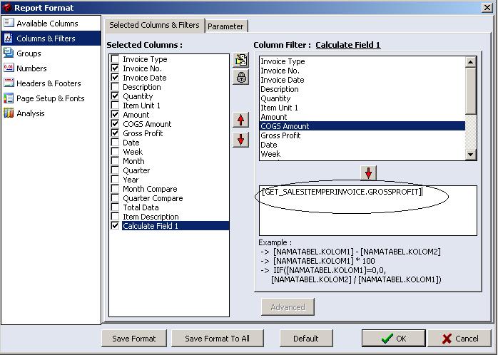Viewport: 498px width, 355px height.
Task: Insert selected field into formula box
Action: 368,173
